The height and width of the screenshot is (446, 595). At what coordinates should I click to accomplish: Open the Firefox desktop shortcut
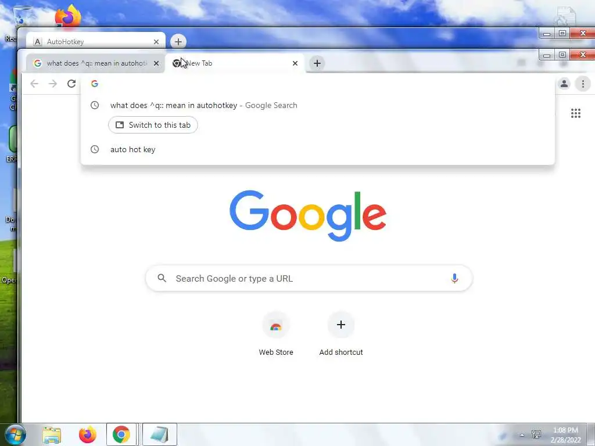[x=69, y=16]
